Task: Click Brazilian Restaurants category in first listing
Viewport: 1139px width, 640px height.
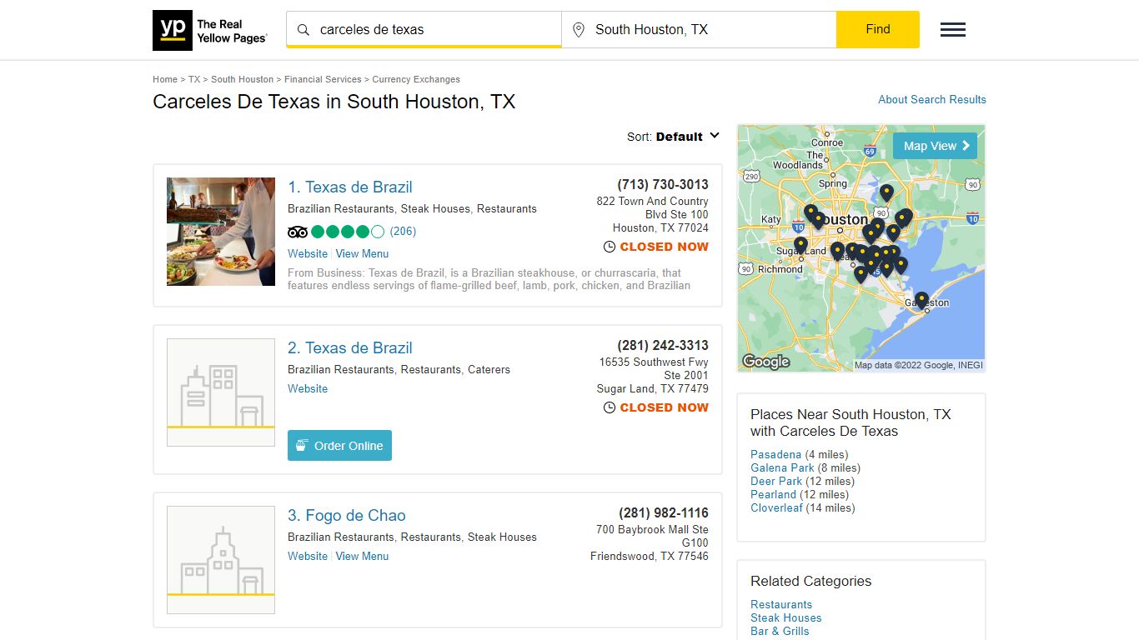Action: [x=341, y=208]
